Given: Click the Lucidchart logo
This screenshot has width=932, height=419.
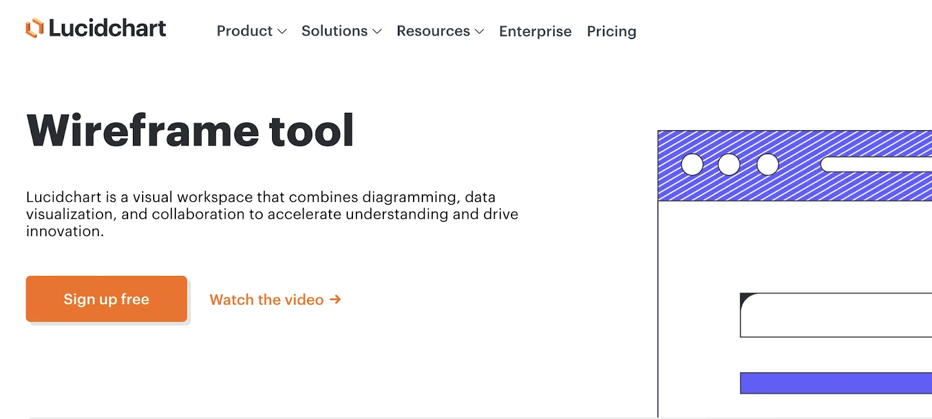Looking at the screenshot, I should pos(96,28).
